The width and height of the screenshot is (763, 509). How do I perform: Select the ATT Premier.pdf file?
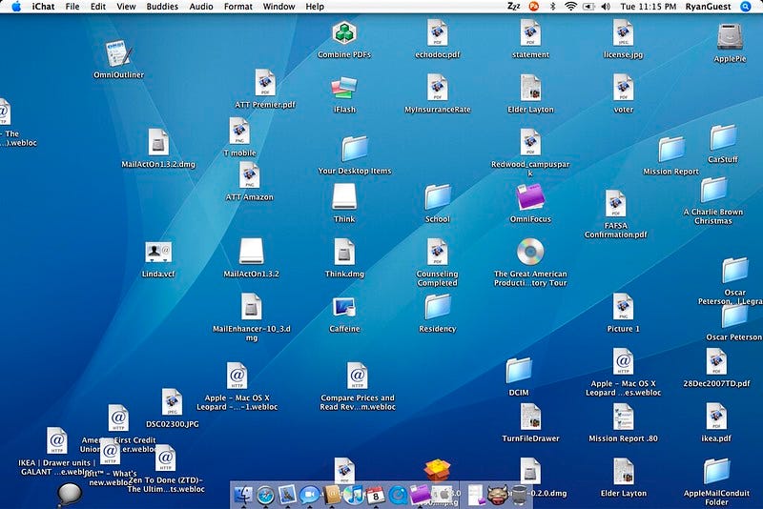tap(265, 83)
